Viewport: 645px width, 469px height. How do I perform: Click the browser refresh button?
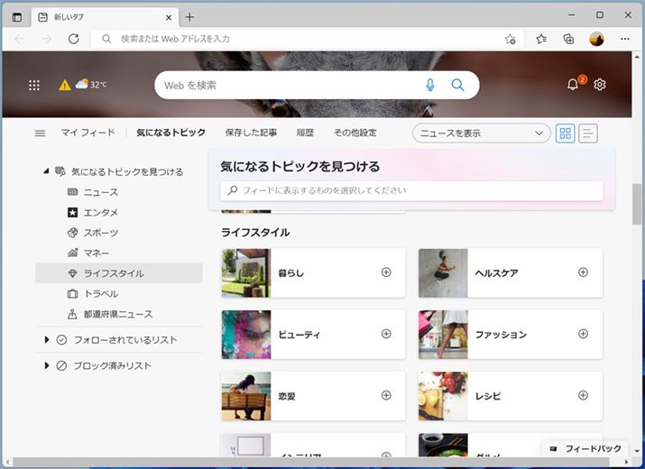pos(74,39)
